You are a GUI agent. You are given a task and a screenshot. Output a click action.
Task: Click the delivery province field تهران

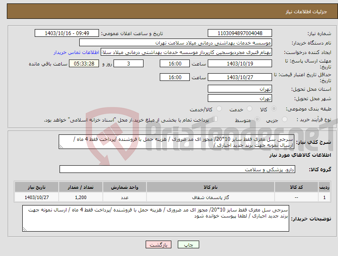(240, 89)
